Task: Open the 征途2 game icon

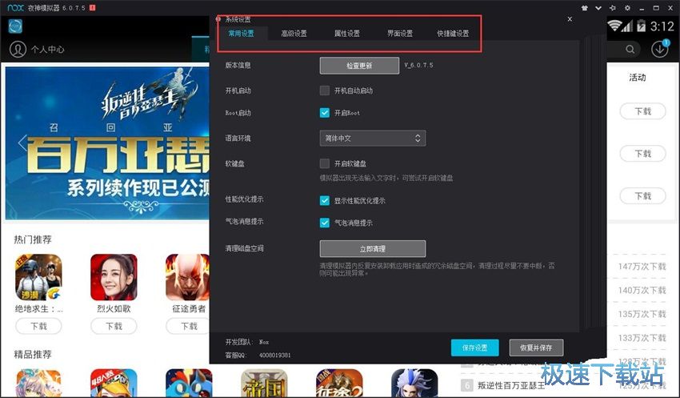Action: tap(339, 383)
